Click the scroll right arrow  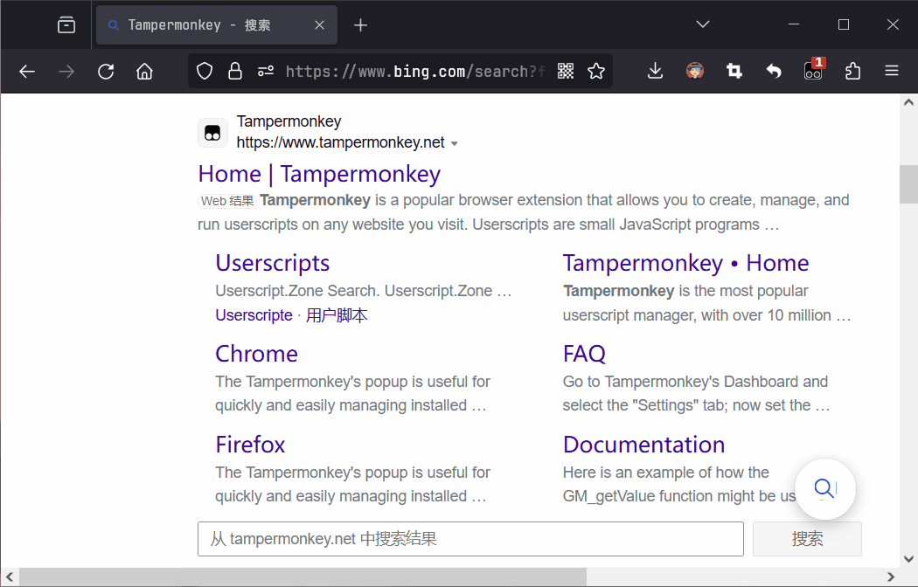tap(891, 577)
